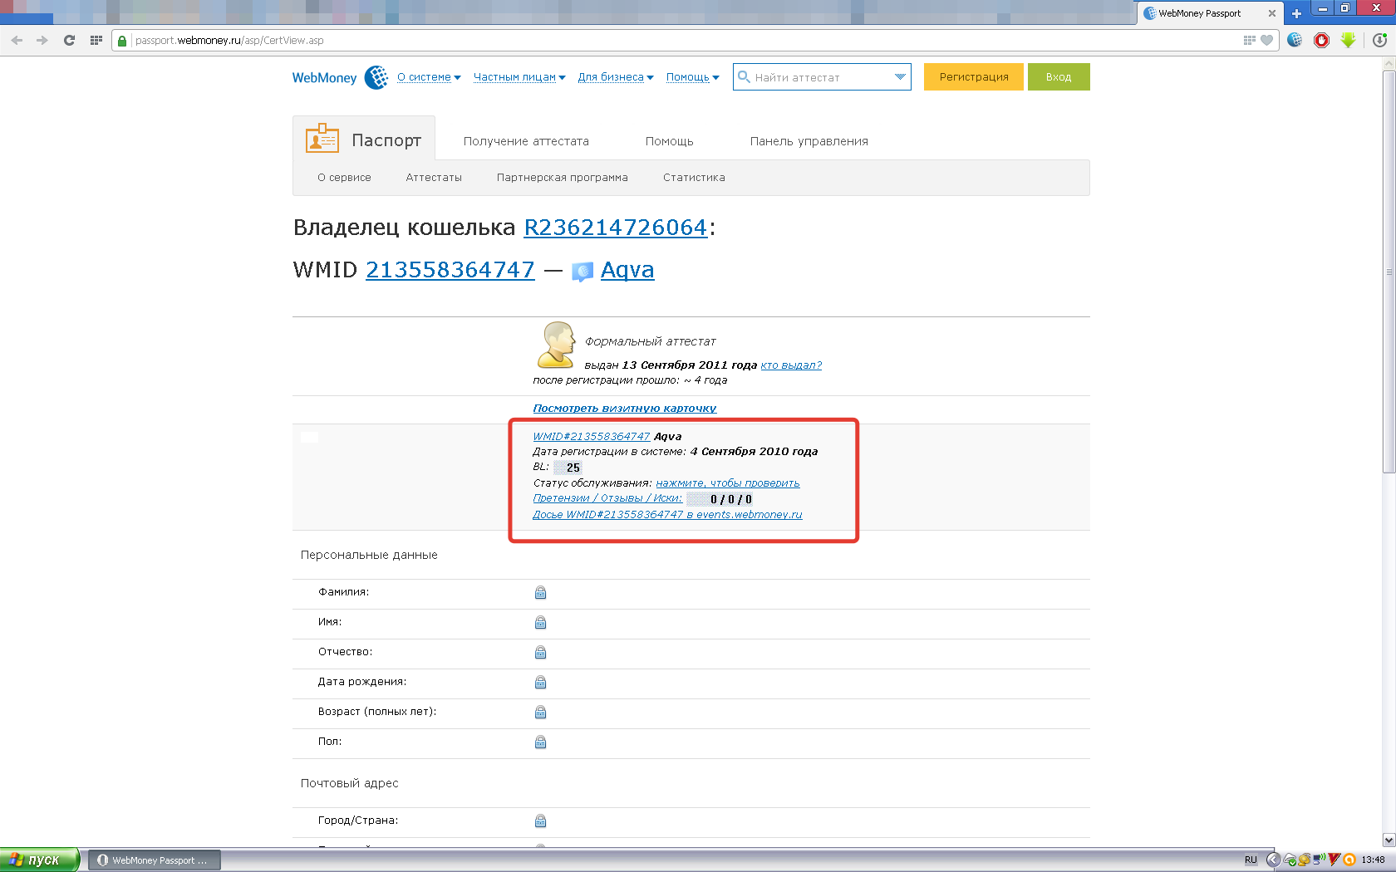The image size is (1396, 872).
Task: Go back with the browser back arrow
Action: [17, 40]
